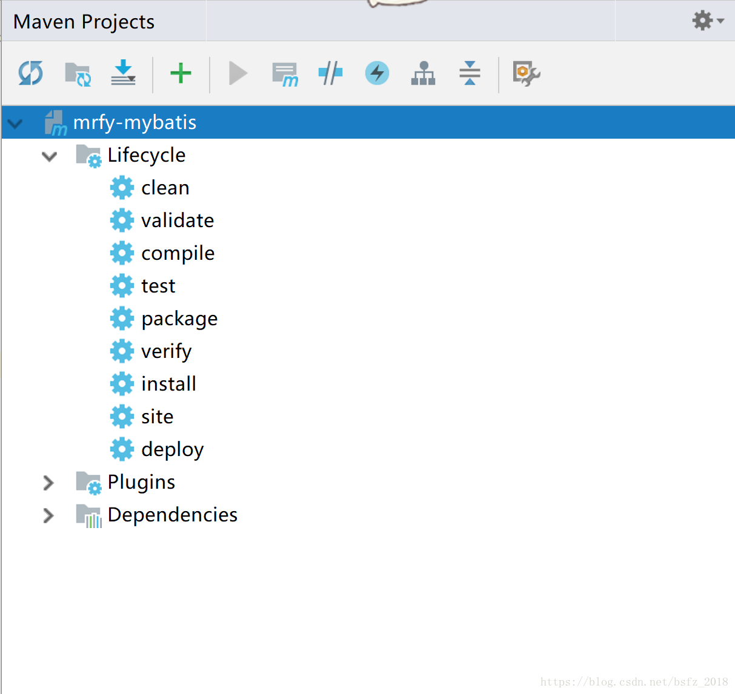Download sources and documentation icon

(x=124, y=73)
